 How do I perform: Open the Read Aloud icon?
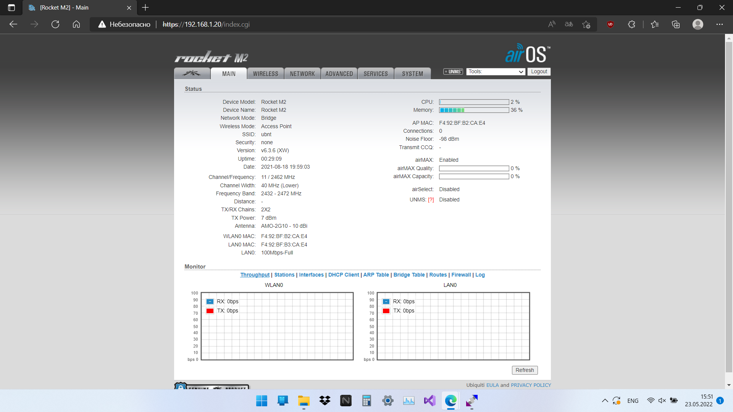pyautogui.click(x=552, y=24)
